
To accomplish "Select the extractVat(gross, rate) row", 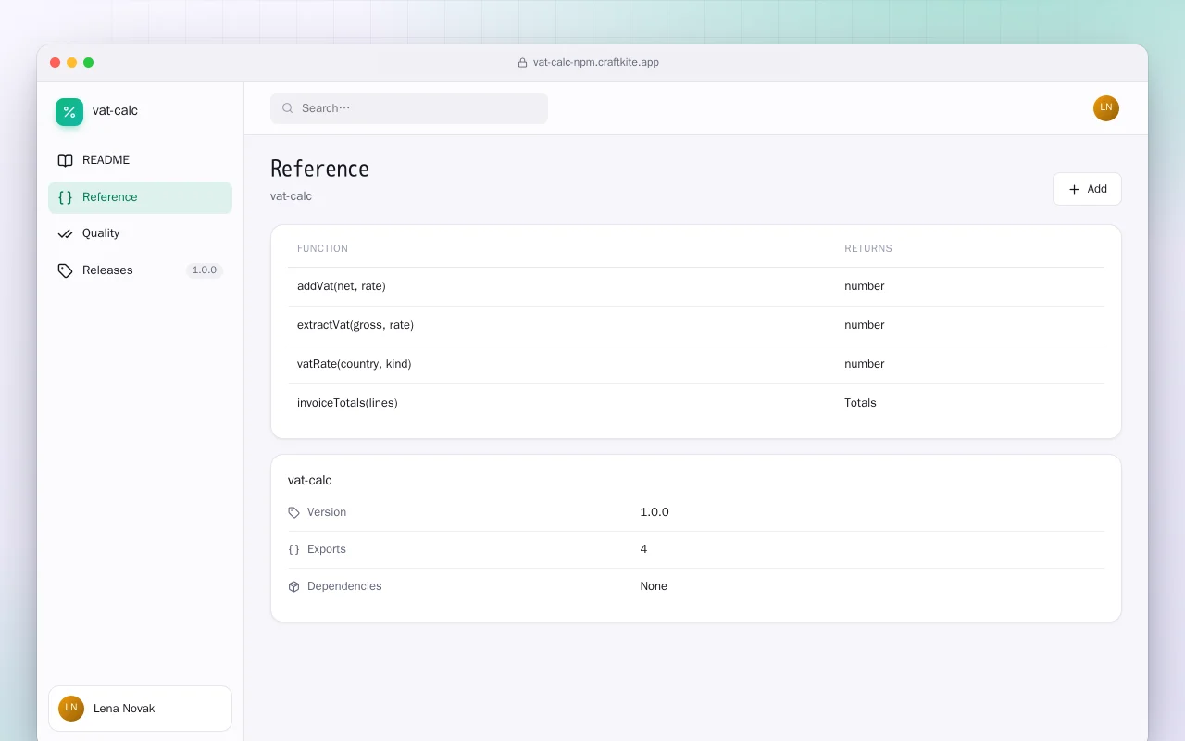I will (695, 325).
